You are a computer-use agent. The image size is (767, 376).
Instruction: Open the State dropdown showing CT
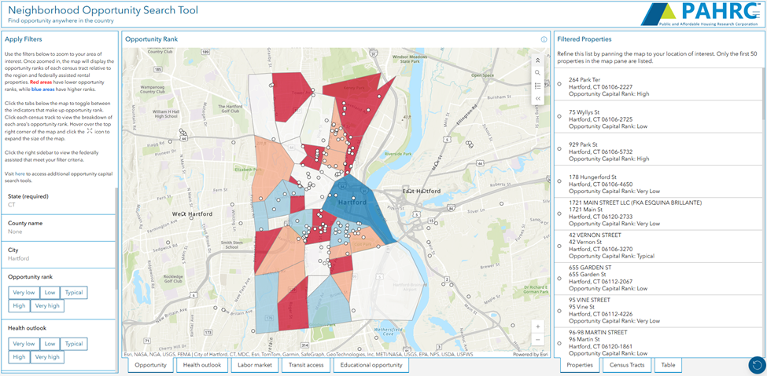[x=59, y=204]
